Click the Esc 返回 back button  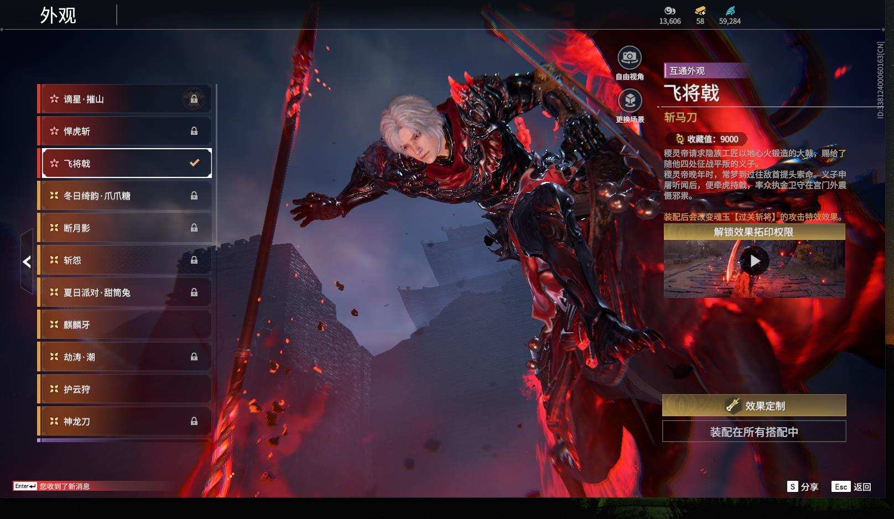pyautogui.click(x=851, y=487)
